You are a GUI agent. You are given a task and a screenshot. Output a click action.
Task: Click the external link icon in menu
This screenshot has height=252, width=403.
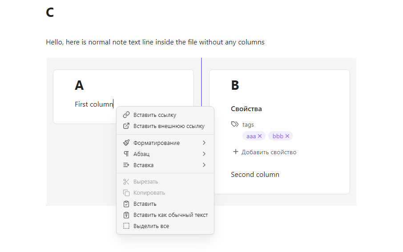[x=126, y=126]
